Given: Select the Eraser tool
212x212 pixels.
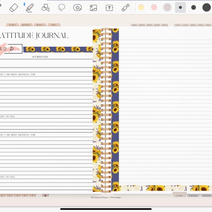Looking at the screenshot, I should pos(14,7).
